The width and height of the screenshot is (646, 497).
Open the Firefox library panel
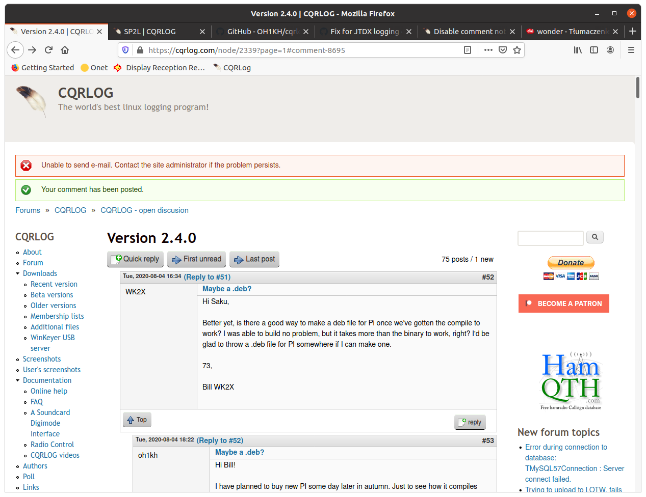(578, 50)
